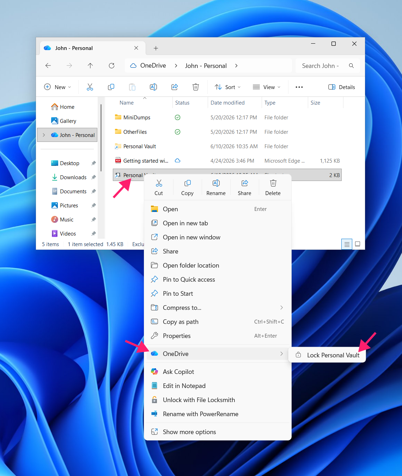Viewport: 402px width, 476px height.
Task: Choose Open in new window
Action: click(x=218, y=237)
